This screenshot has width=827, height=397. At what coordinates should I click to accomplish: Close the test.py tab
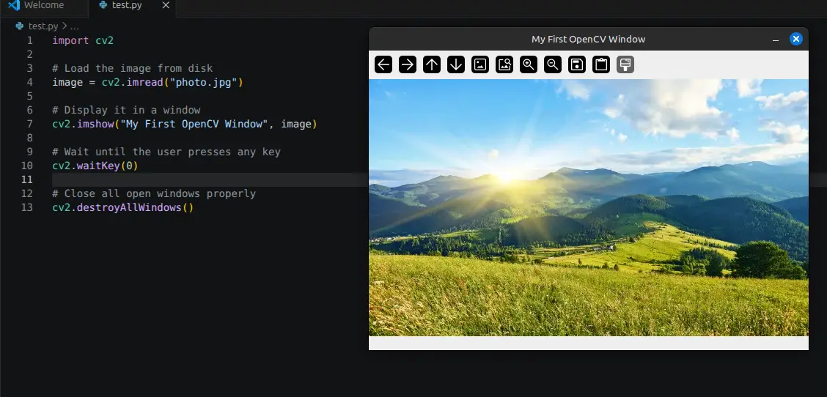[166, 5]
